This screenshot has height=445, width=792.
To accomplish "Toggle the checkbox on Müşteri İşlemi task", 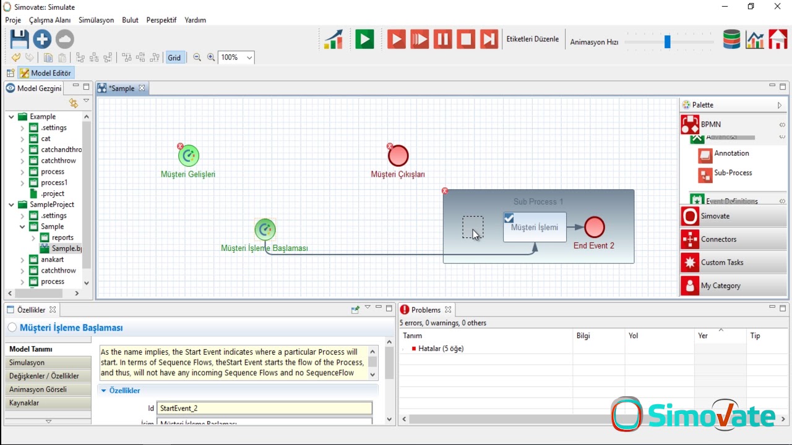I will coord(509,218).
